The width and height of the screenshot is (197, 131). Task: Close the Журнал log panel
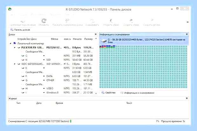click(187, 98)
